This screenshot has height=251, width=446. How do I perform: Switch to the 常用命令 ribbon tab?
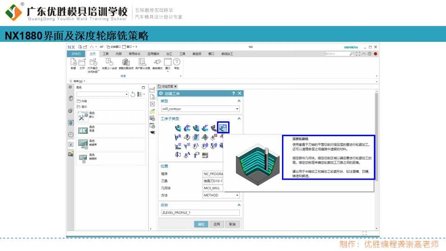134,54
